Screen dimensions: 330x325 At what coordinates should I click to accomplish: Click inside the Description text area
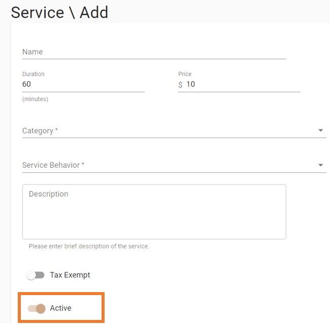[x=154, y=212]
